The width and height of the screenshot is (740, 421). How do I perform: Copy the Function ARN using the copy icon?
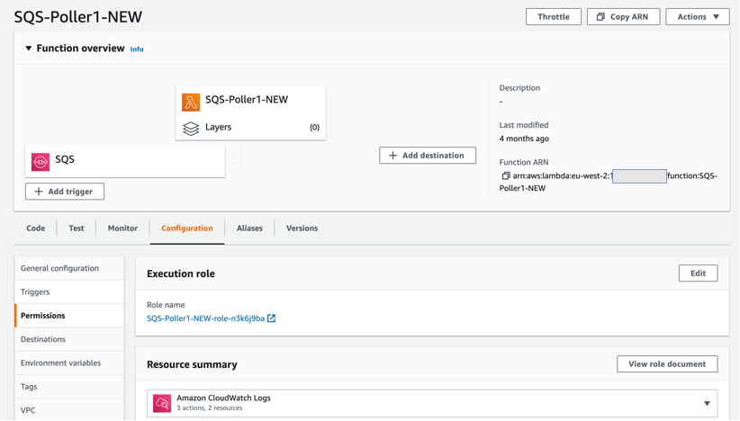pos(506,176)
